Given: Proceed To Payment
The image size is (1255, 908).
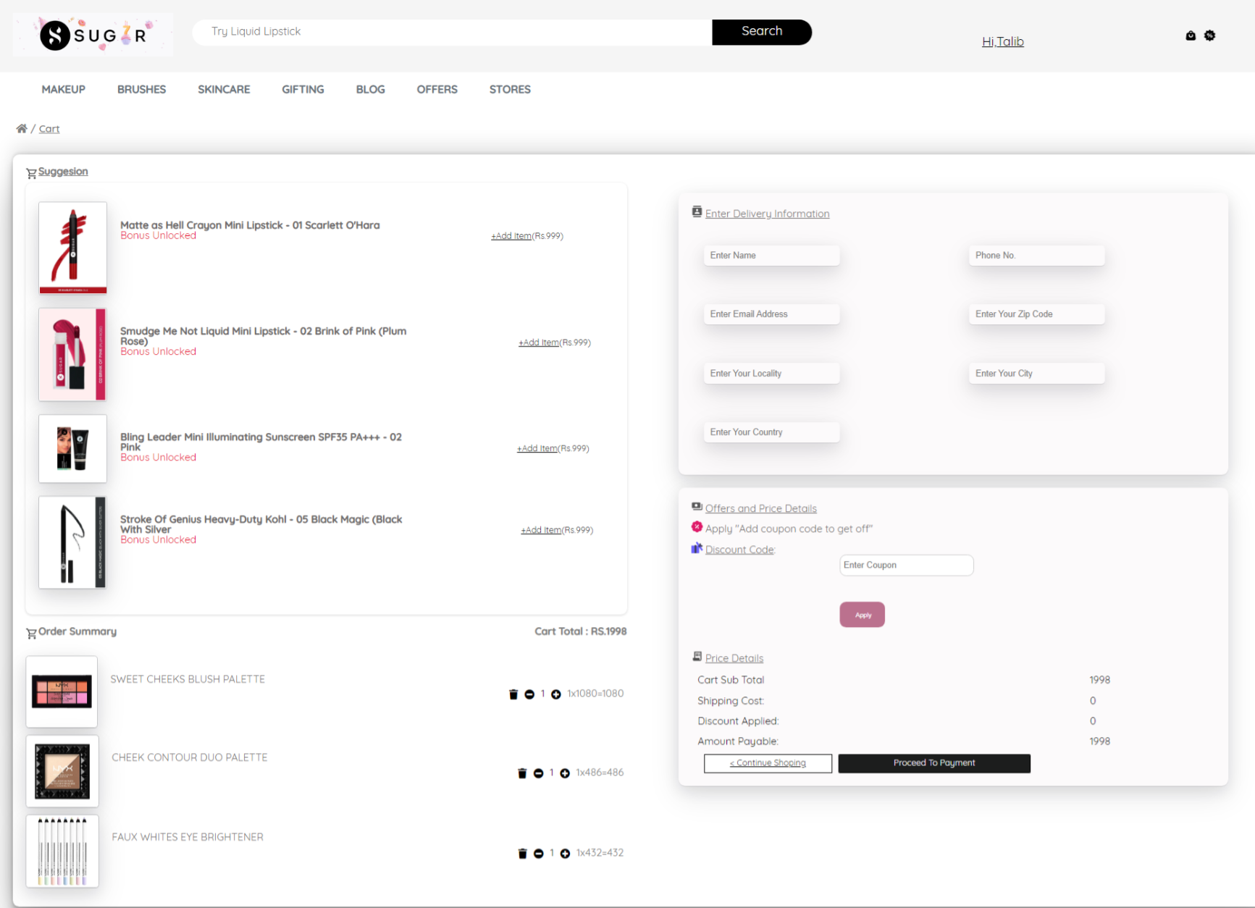Looking at the screenshot, I should click(x=934, y=763).
